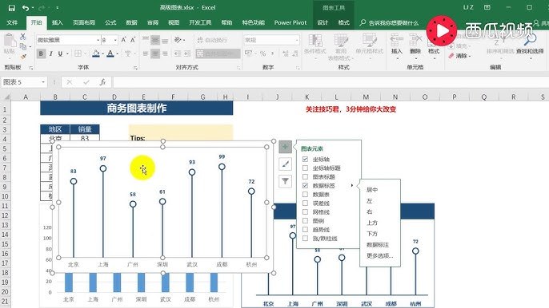Click the Paste clipboard icon
The width and height of the screenshot is (549, 308).
coord(10,41)
